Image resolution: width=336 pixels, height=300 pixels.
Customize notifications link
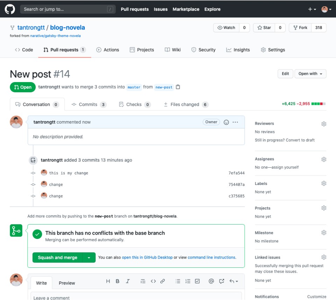tap(316, 296)
